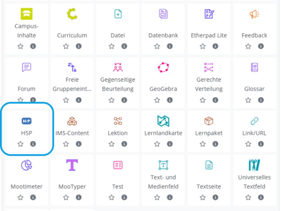Select the H5P activity icon
Screen dimensions: 281x211
(27, 121)
